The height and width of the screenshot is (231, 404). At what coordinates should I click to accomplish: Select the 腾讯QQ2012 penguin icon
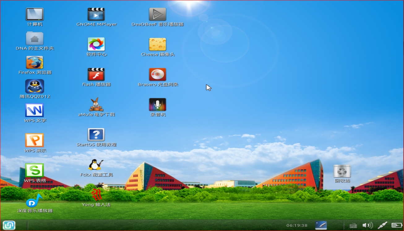pyautogui.click(x=35, y=86)
